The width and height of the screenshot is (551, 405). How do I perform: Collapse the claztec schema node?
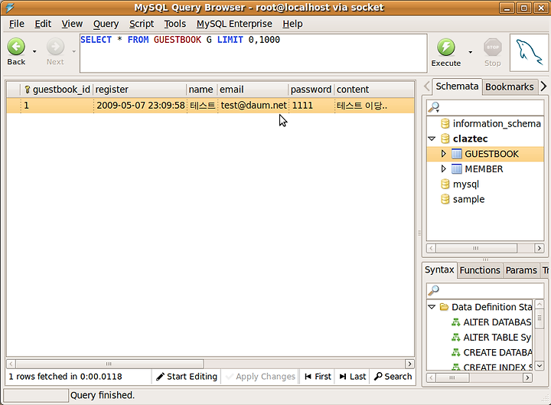(432, 139)
